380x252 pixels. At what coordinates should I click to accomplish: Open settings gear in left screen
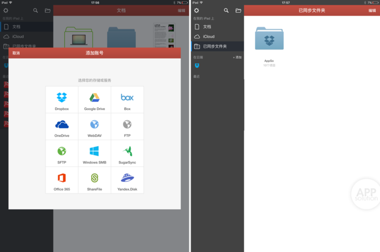(x=6, y=11)
